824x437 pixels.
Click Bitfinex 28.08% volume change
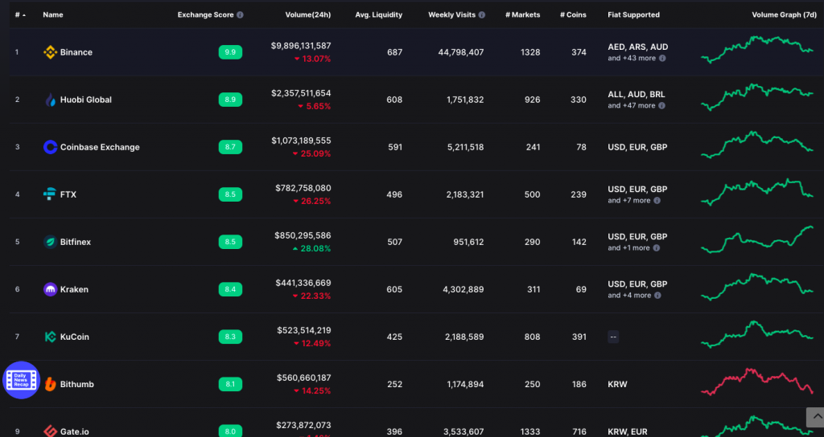(x=311, y=249)
